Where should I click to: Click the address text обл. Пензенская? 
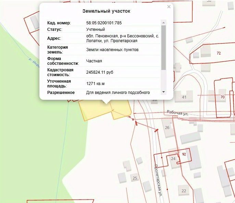[102, 36]
